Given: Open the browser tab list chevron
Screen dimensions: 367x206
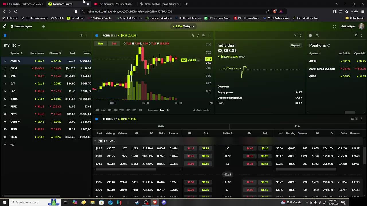Looking at the screenshot, I should (337, 4).
